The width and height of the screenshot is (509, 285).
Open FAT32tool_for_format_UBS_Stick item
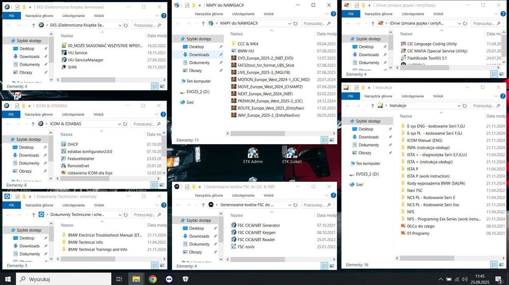pos(266,65)
